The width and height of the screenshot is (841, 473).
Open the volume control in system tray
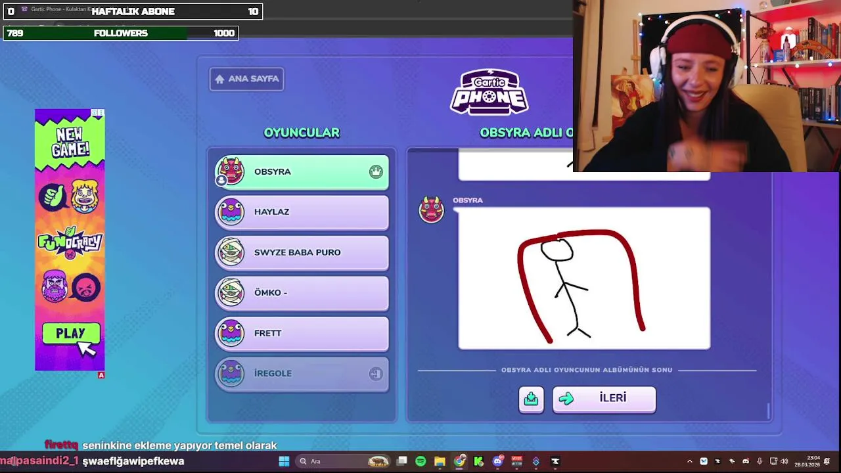point(784,461)
